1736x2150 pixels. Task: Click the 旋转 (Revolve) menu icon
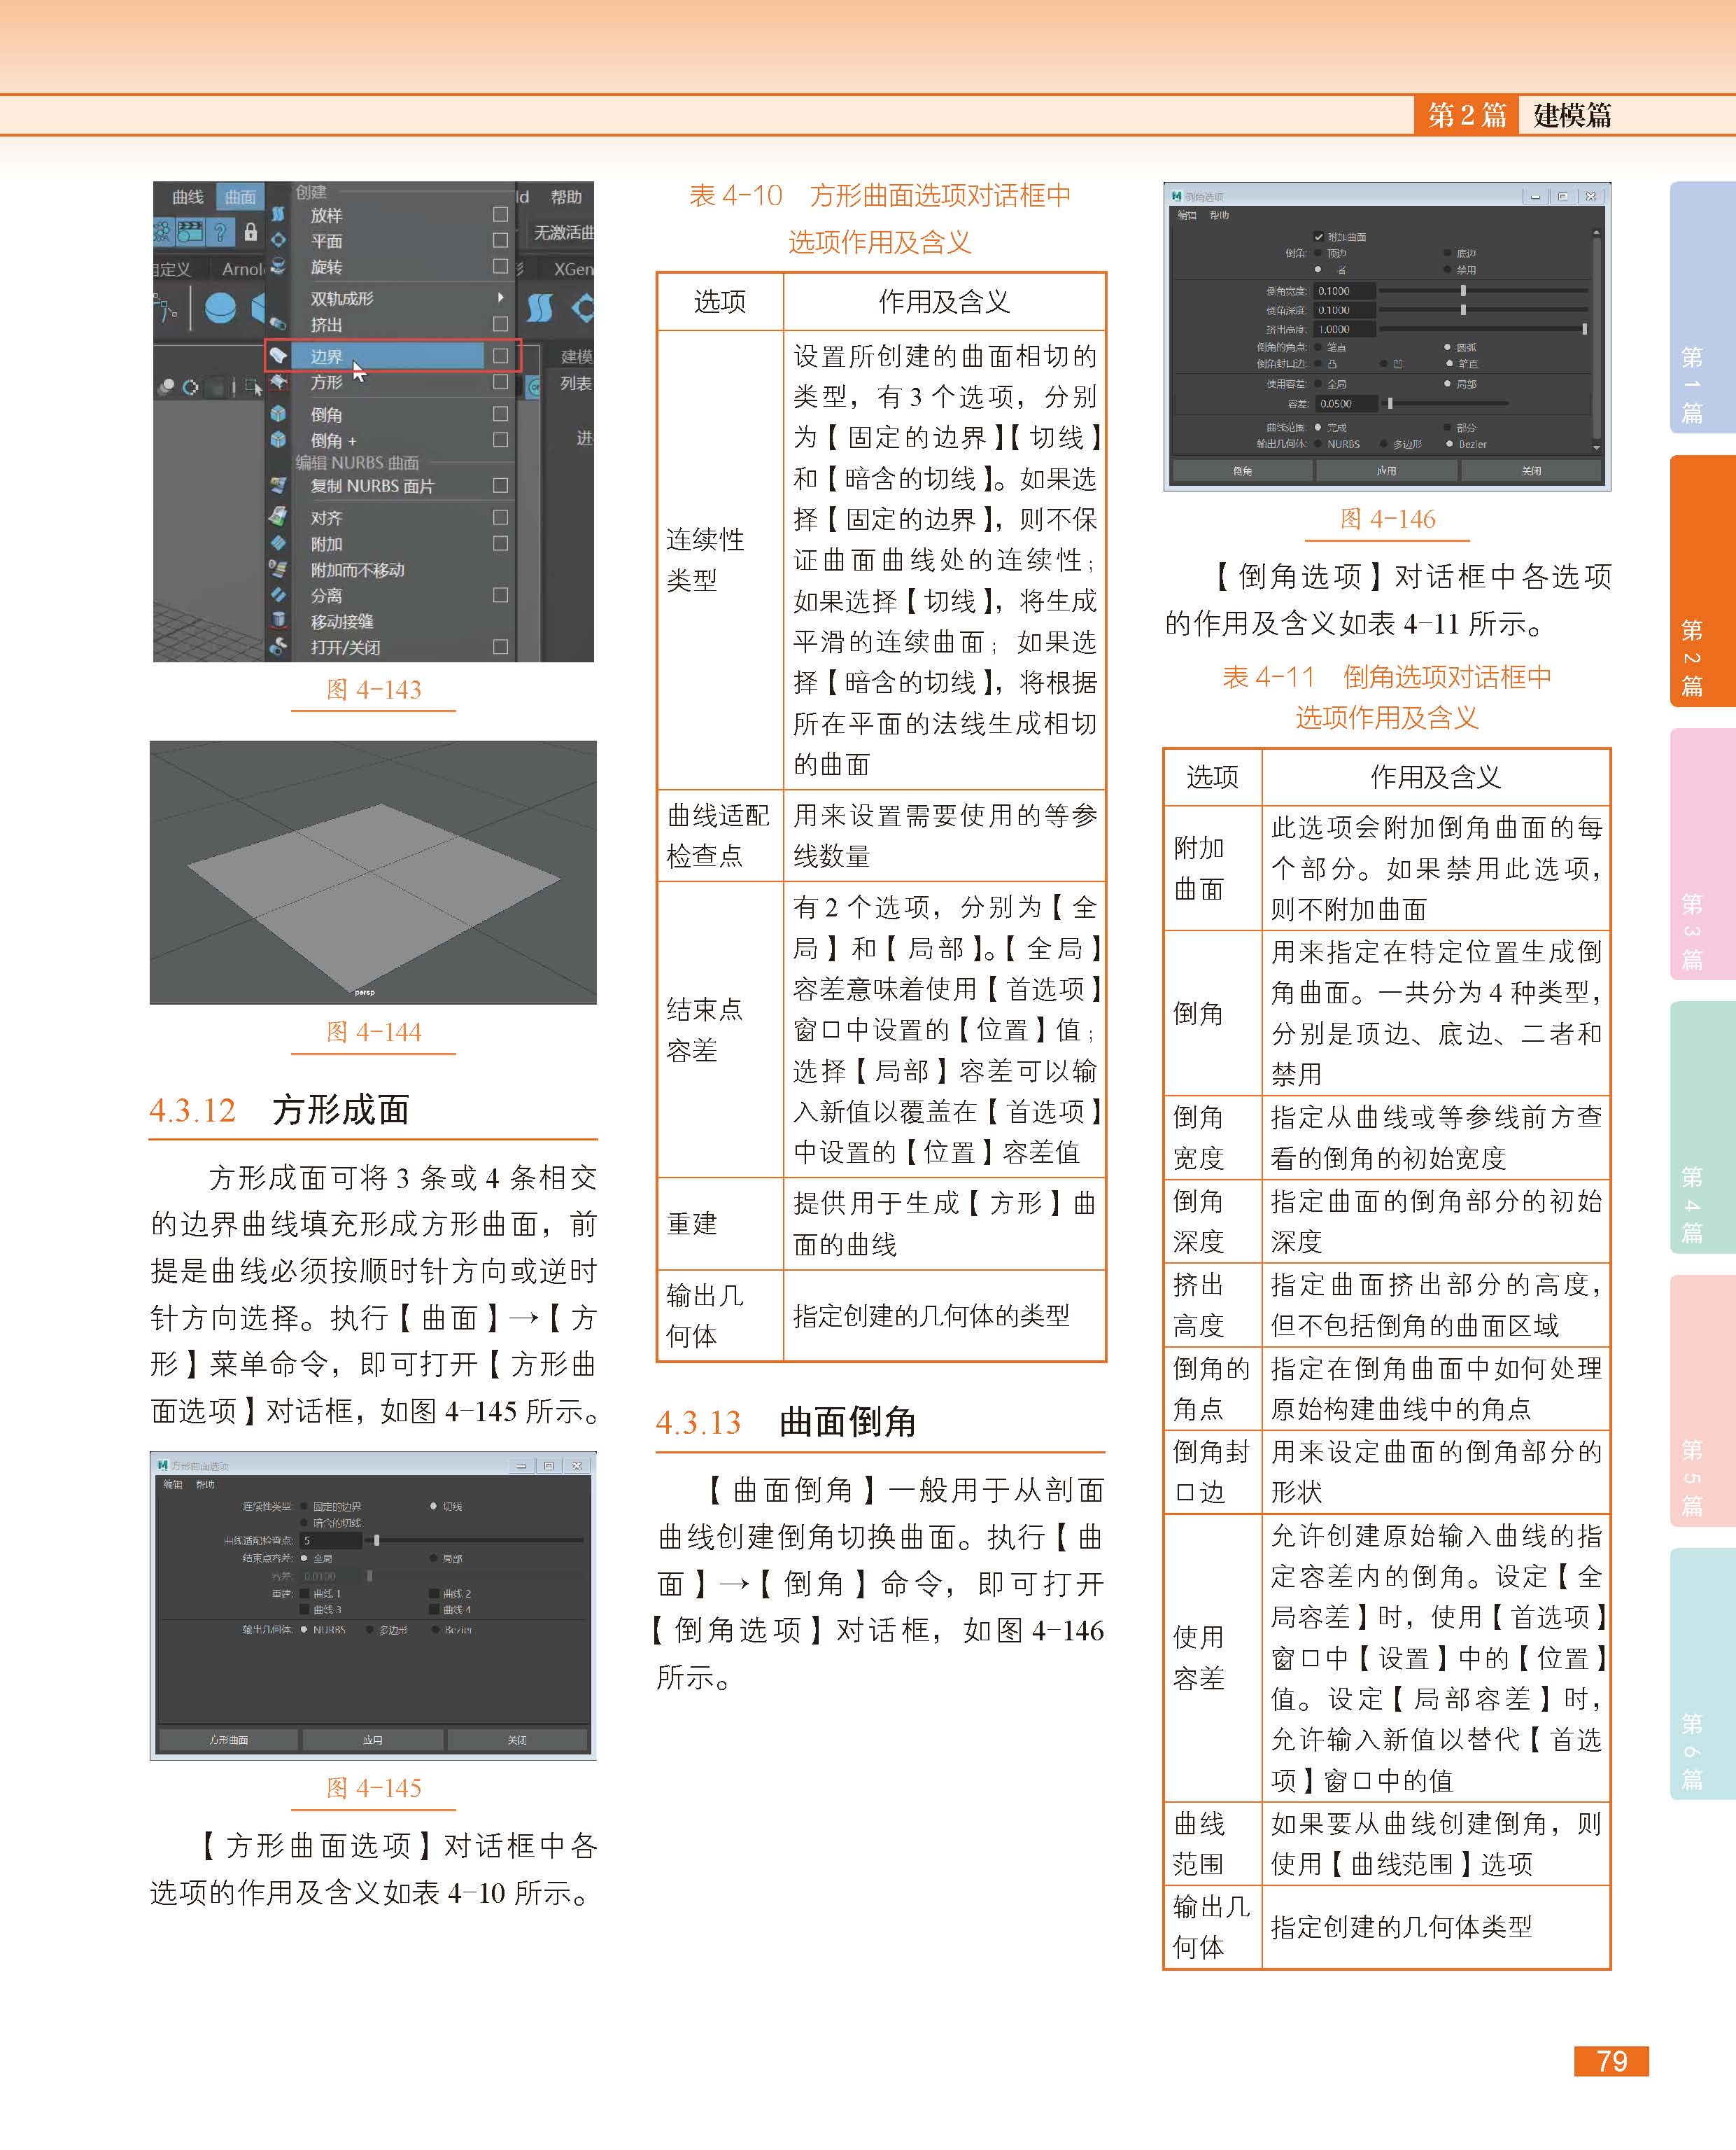click(278, 266)
